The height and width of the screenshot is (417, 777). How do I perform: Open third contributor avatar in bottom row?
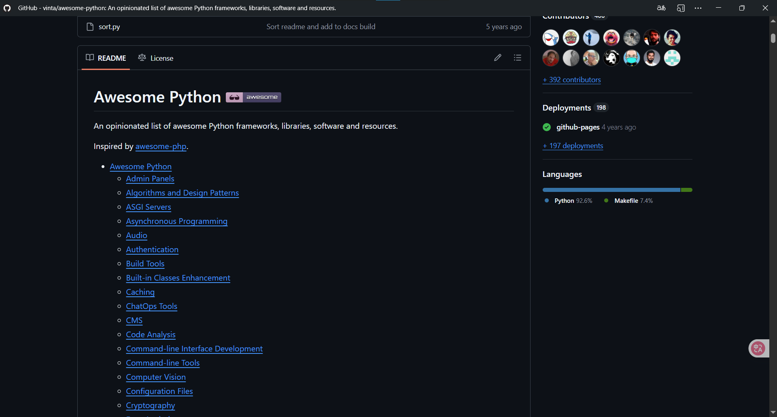[x=591, y=58]
